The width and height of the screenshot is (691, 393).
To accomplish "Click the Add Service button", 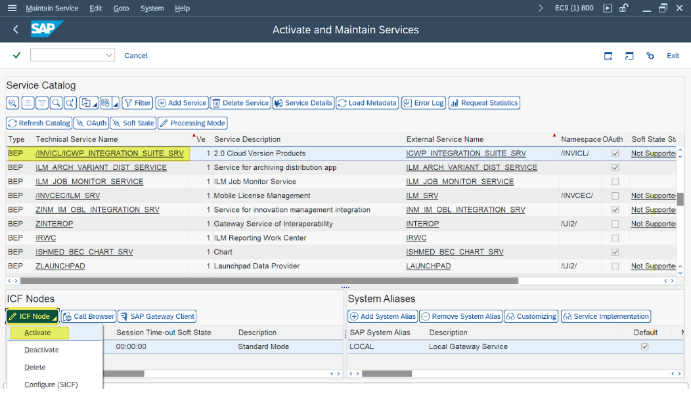I will [182, 103].
